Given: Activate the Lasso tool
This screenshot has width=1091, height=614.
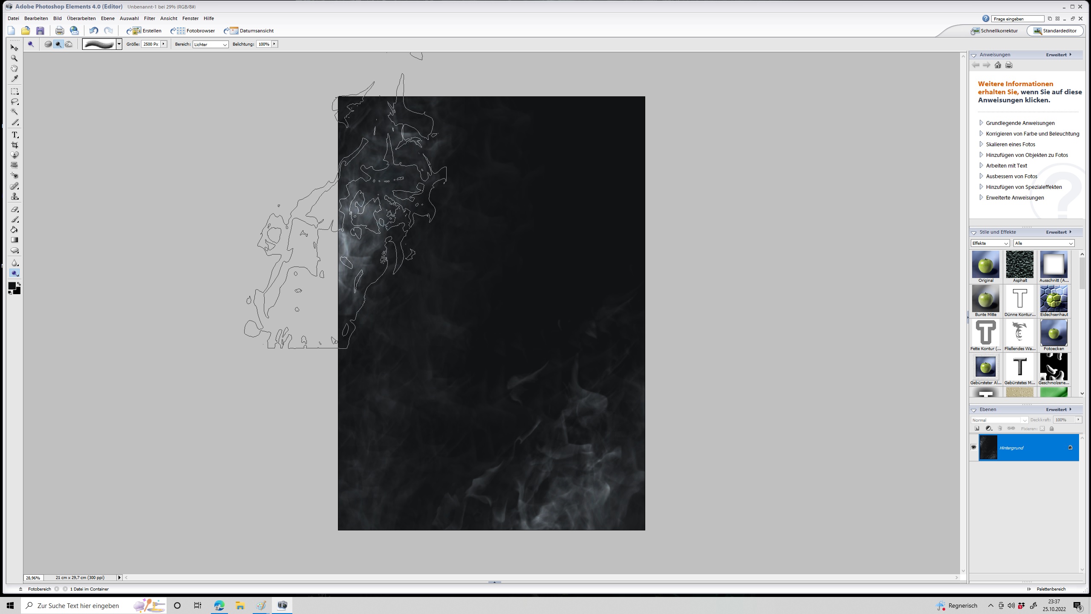Looking at the screenshot, I should tap(14, 101).
